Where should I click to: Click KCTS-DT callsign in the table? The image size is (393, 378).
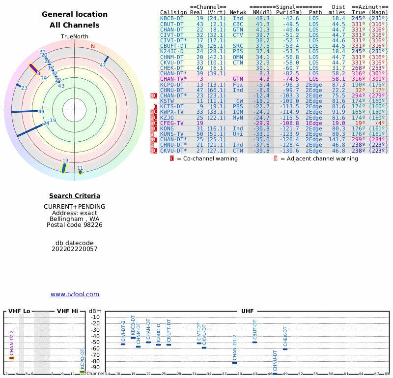point(171,106)
